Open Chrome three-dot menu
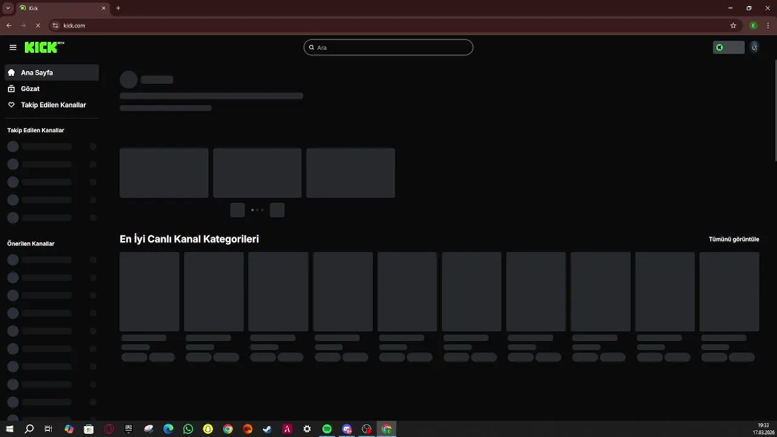Viewport: 777px width, 437px height. (768, 25)
